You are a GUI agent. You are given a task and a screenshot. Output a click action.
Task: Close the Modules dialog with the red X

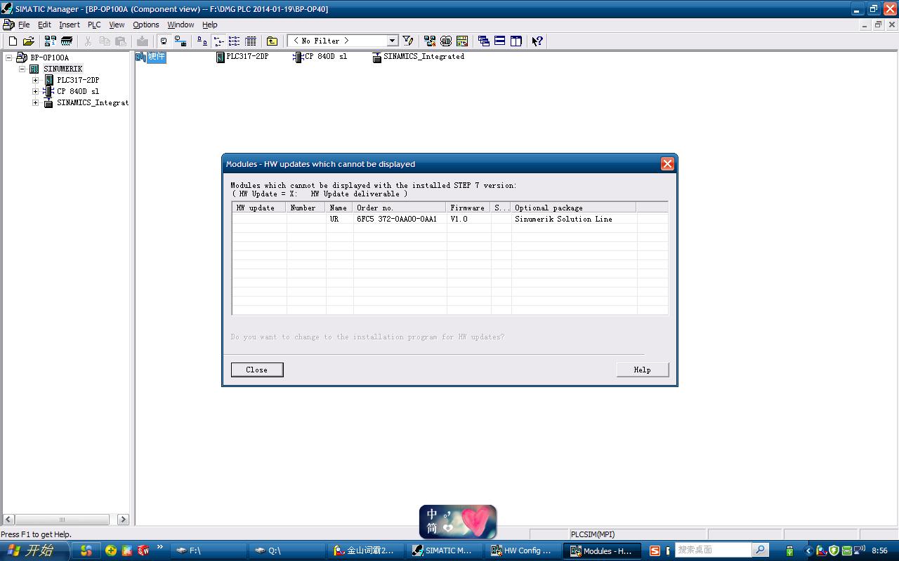pos(667,163)
